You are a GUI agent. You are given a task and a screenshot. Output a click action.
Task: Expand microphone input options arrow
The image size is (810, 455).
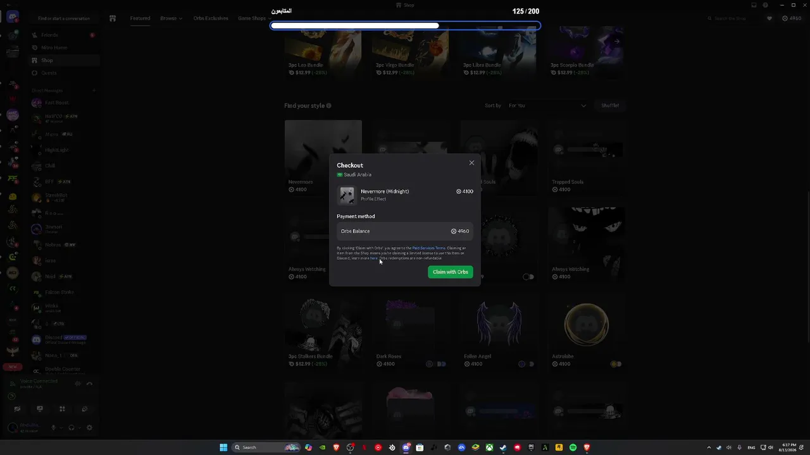(x=61, y=428)
